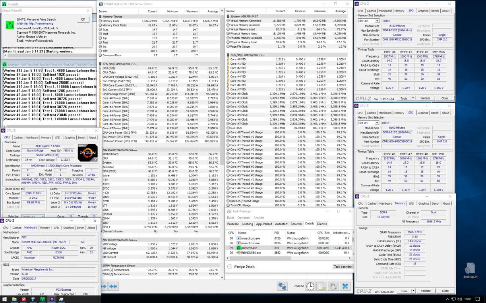Switch to Prozesse tab in Task-Manager
Viewport: 486px width, 303px height.
[233, 224]
